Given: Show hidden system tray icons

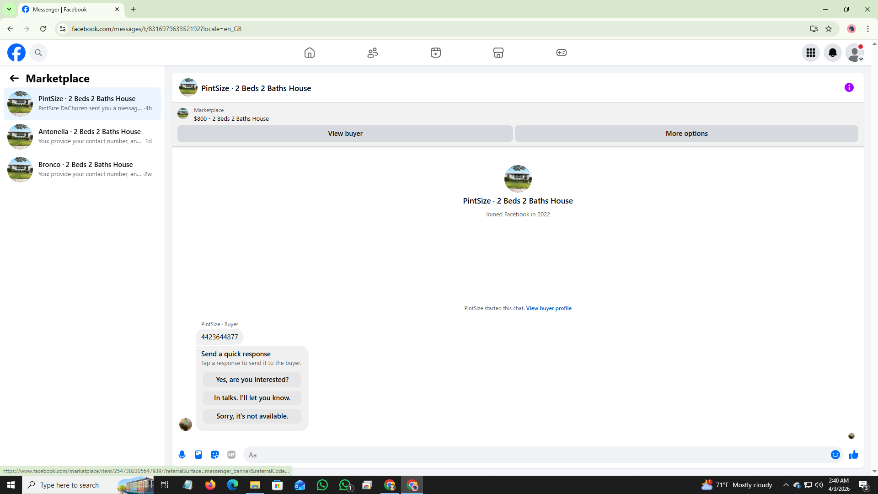Looking at the screenshot, I should pyautogui.click(x=786, y=485).
